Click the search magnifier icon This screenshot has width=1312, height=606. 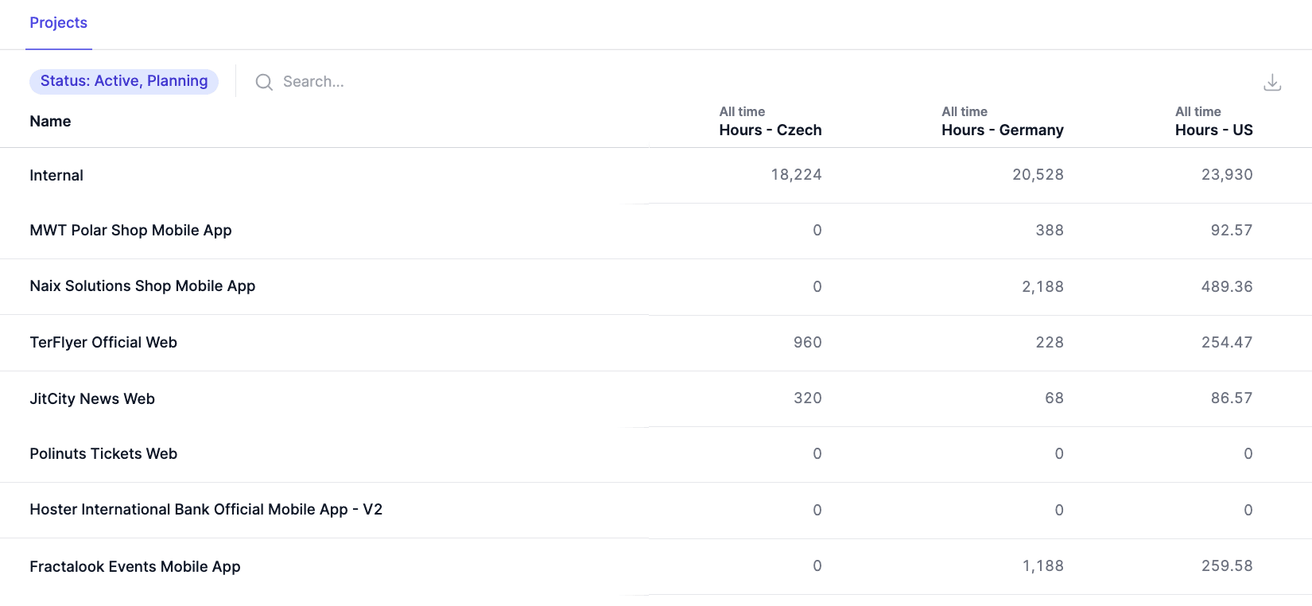pos(264,82)
